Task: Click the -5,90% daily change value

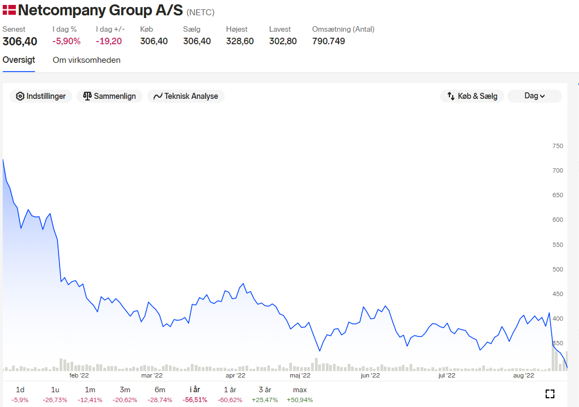Action: (67, 42)
